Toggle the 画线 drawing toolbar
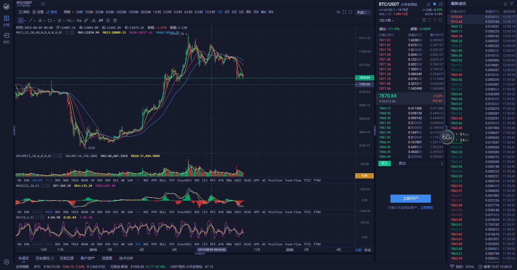The height and width of the screenshot is (270, 517). [x=52, y=12]
